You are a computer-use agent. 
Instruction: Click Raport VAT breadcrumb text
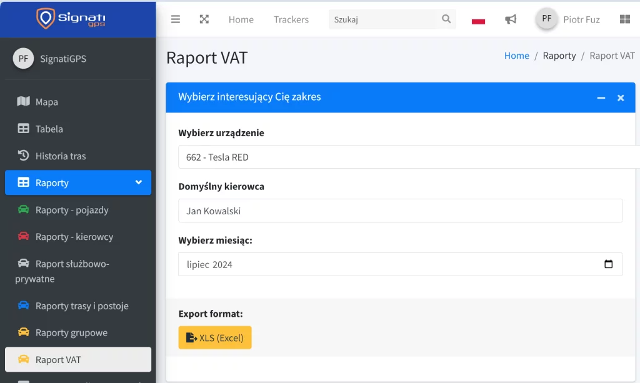pos(612,56)
